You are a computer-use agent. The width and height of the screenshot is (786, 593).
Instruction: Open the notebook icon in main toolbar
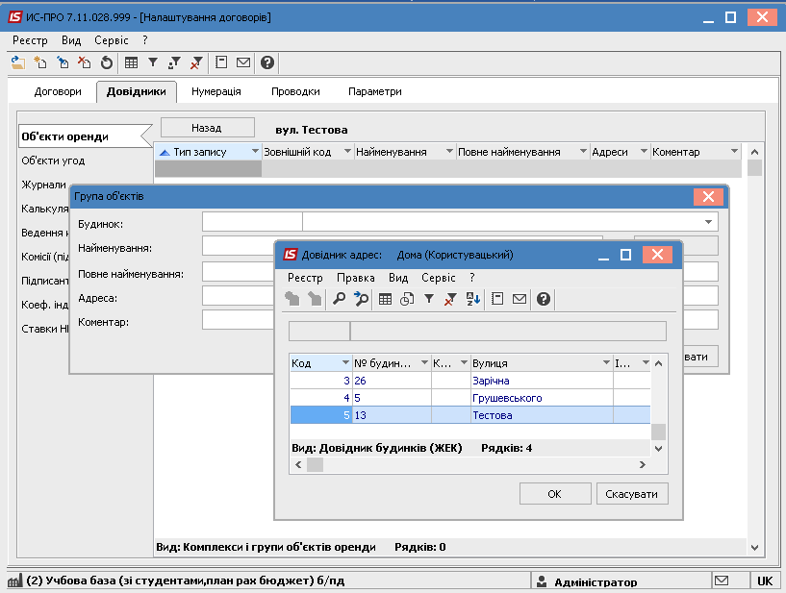click(221, 62)
